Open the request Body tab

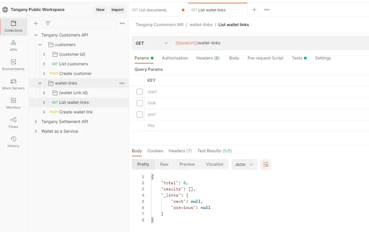(234, 58)
